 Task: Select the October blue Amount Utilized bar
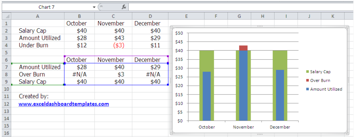(207, 96)
